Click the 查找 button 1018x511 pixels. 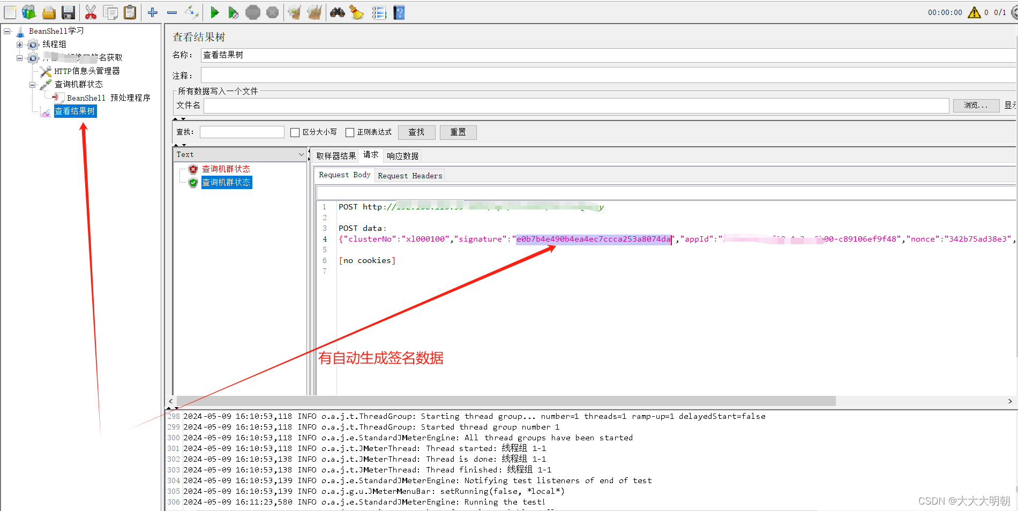point(416,132)
